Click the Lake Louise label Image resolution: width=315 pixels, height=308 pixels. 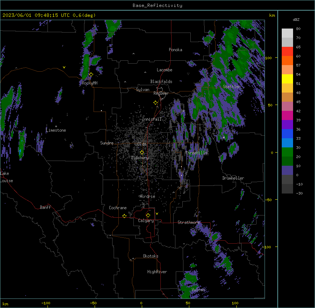7,177
